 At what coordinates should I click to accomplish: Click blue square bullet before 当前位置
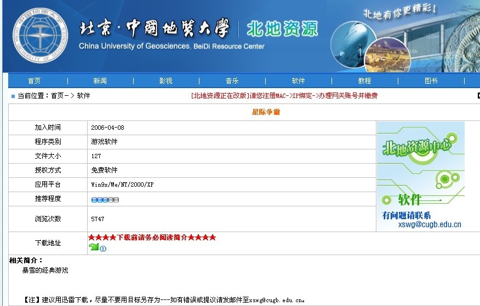coord(13,96)
